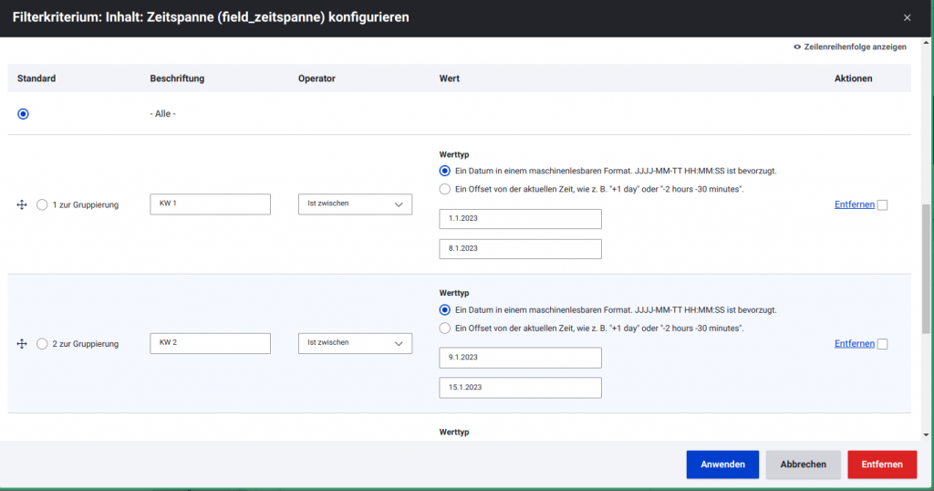This screenshot has height=491, width=934.
Task: Open the "Ist zwischen" operator dropdown for KW 2
Action: (355, 343)
